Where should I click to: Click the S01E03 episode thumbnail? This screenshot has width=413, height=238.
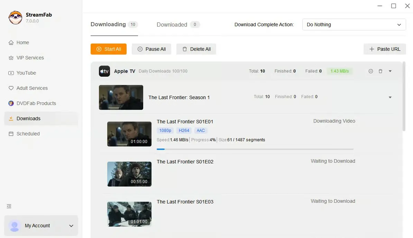(129, 214)
